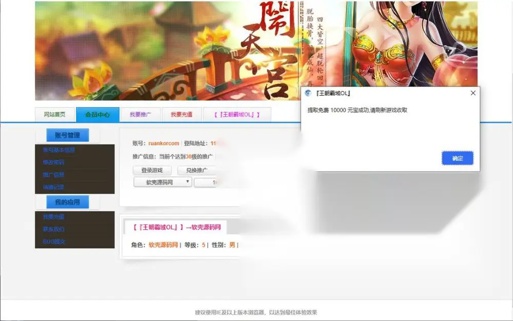Expand the 软壳源码网 server dropdown
This screenshot has height=321, width=513.
click(163, 182)
